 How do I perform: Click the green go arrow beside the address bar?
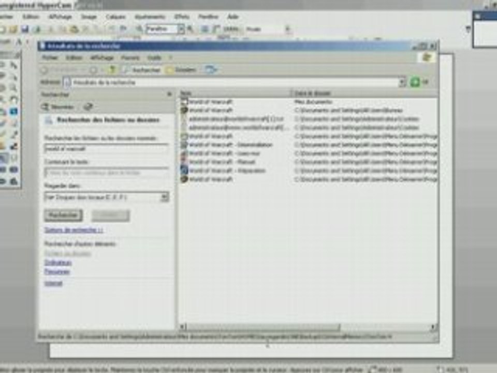coord(415,82)
